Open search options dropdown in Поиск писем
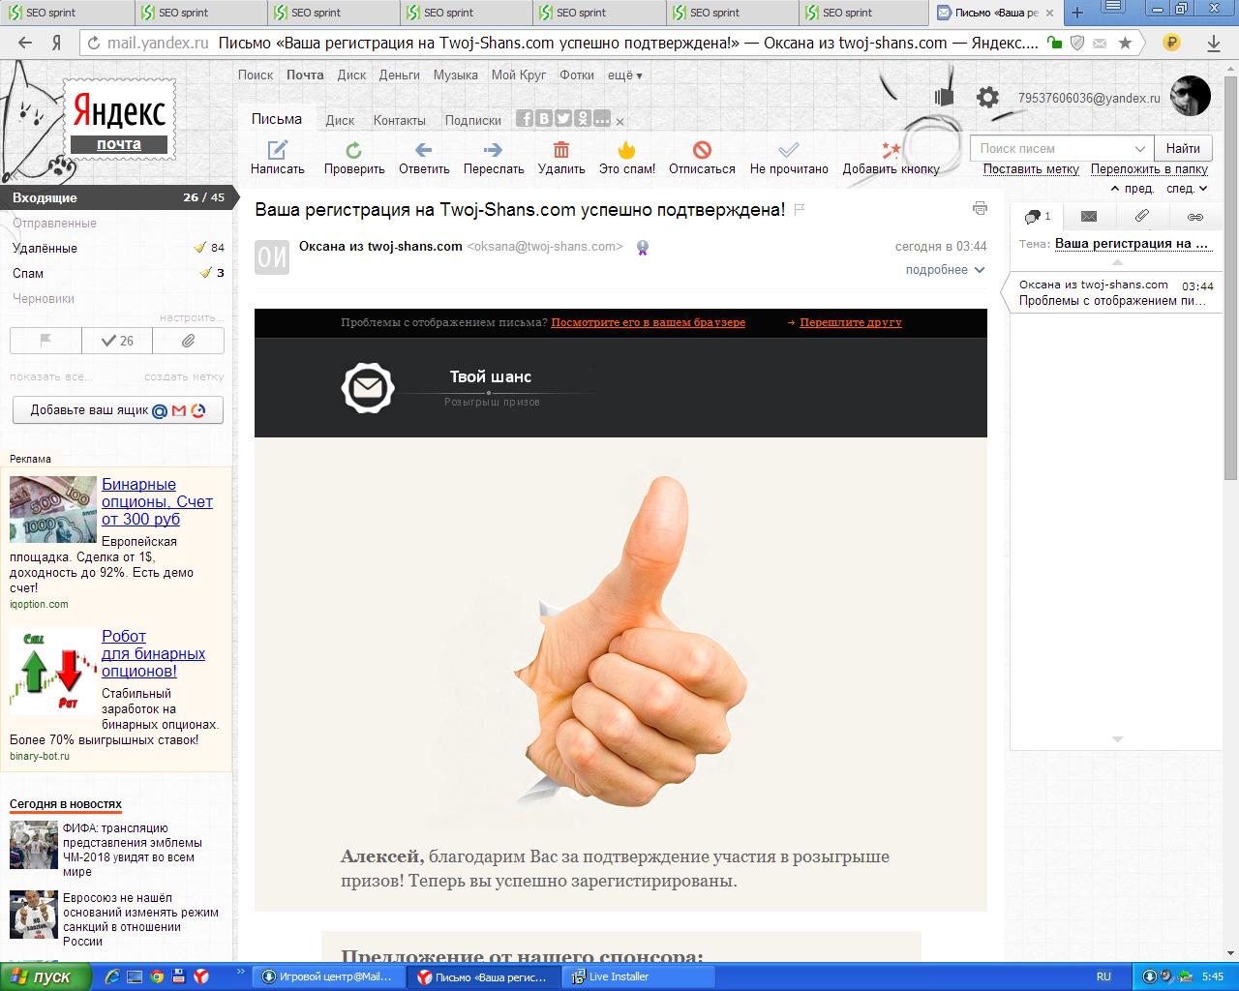The height and width of the screenshot is (991, 1239). tap(1139, 148)
